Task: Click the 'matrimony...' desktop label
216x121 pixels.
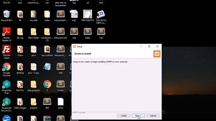Action: (x=34, y=3)
